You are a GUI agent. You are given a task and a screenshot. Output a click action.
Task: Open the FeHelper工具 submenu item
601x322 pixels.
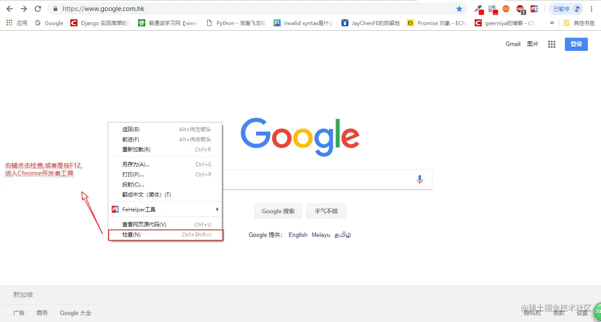coord(165,210)
